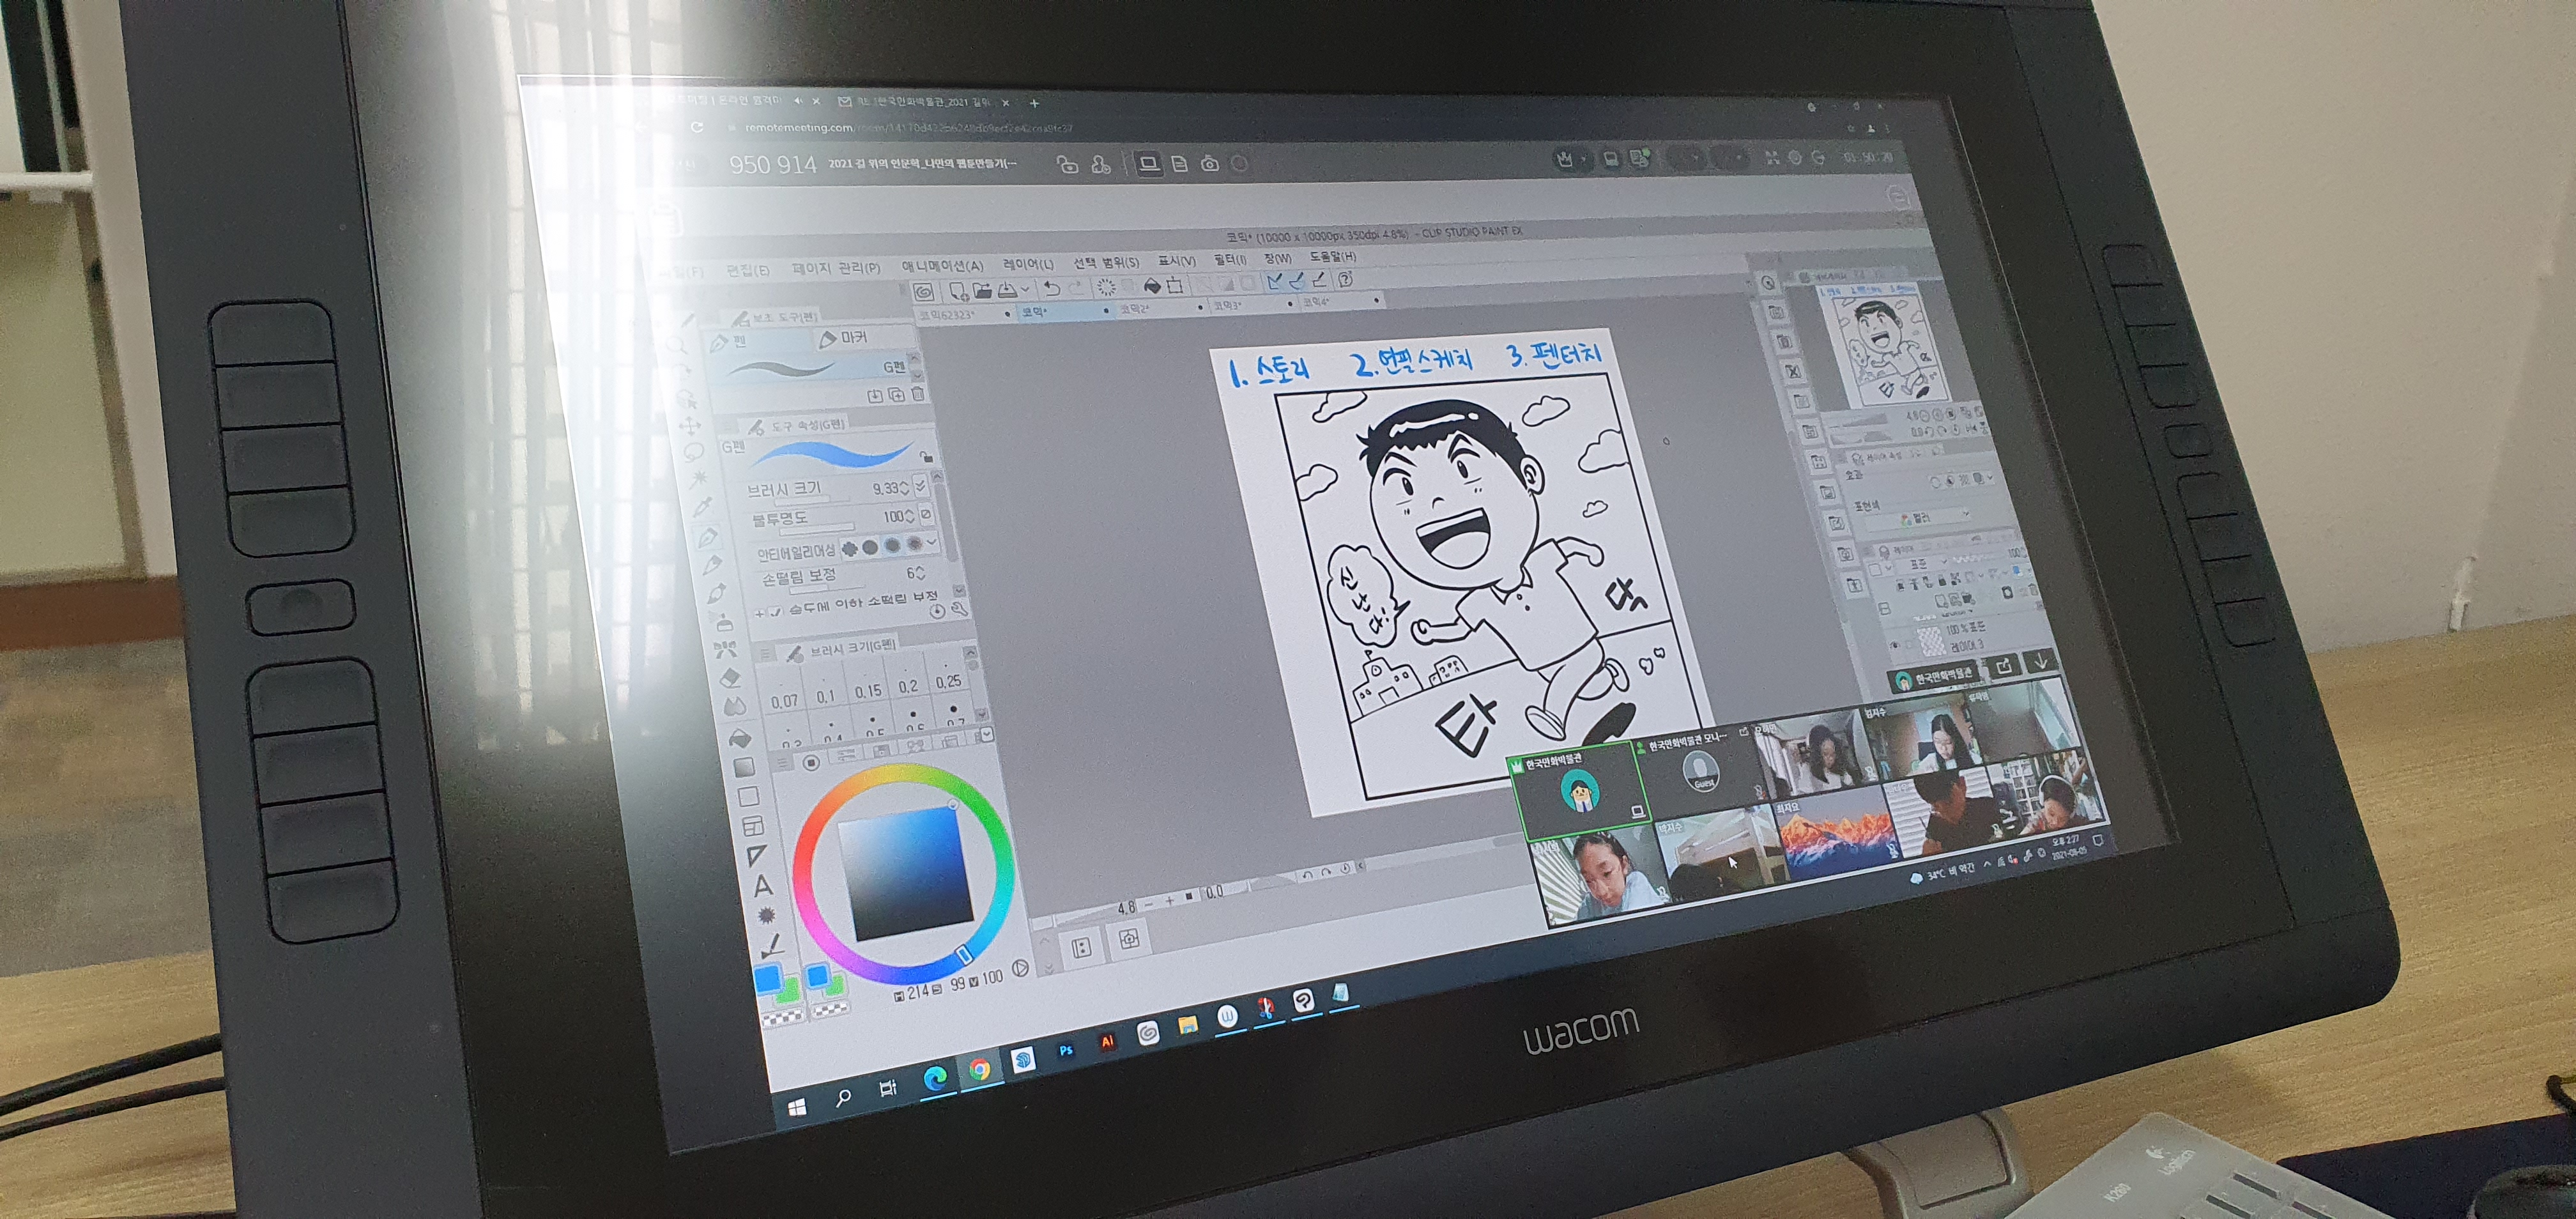Toggle visibility eye of layer 레이어 3

coord(1895,646)
